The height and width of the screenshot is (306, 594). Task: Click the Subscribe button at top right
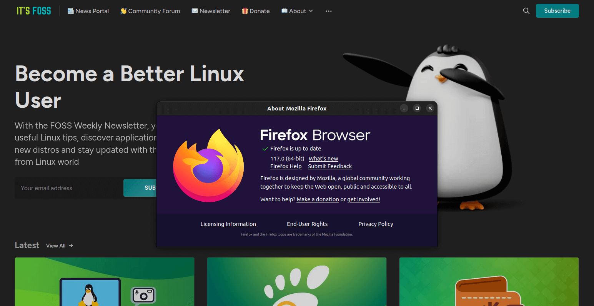tap(557, 11)
